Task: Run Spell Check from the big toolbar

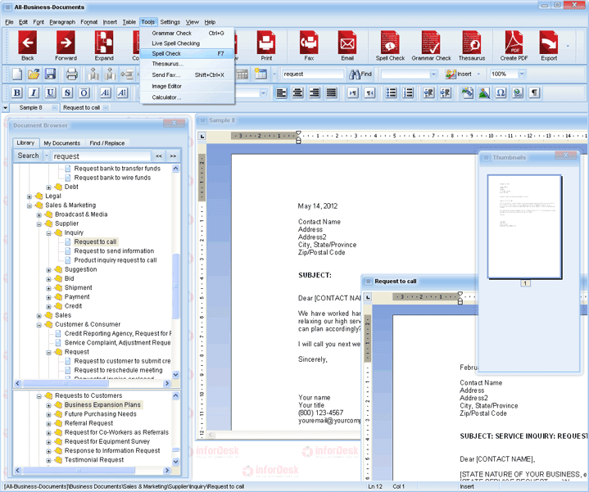Action: pyautogui.click(x=390, y=46)
